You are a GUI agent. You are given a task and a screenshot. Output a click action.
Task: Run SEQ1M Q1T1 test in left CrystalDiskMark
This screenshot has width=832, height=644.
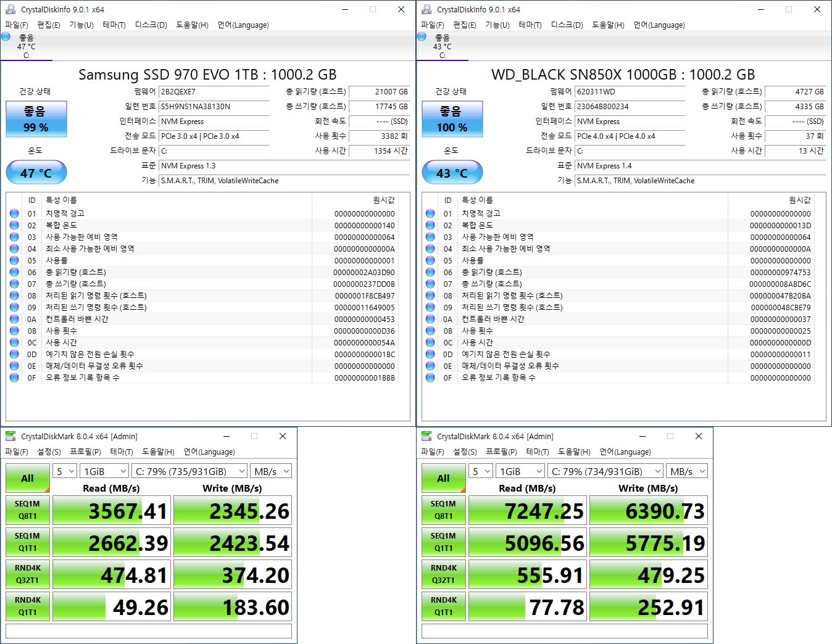pos(27,542)
